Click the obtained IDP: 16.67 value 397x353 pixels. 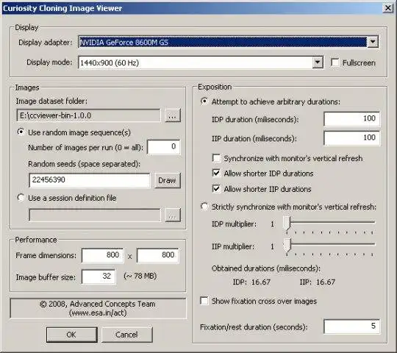(x=251, y=282)
